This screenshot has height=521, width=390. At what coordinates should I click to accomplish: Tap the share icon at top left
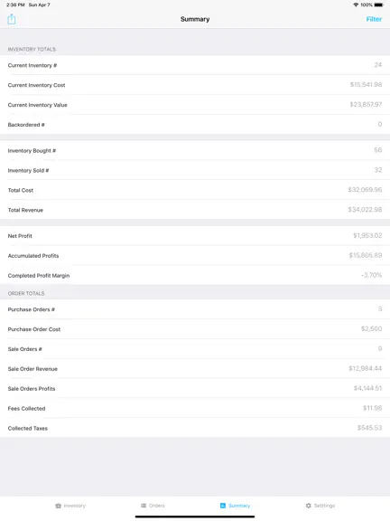[11, 19]
